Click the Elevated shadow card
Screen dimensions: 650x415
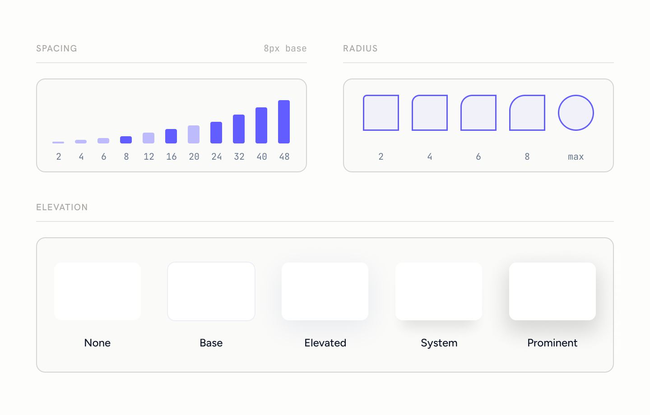pyautogui.click(x=325, y=291)
